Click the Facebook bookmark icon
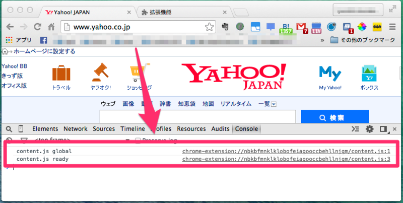The width and height of the screenshot is (403, 203). click(x=43, y=40)
